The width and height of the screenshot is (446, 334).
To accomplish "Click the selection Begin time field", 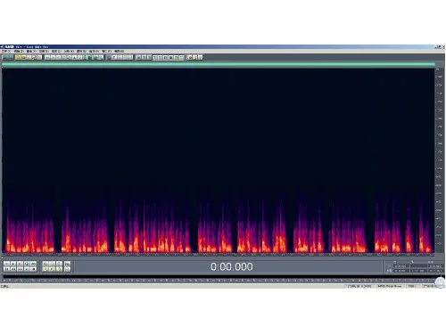I will 401,266.
